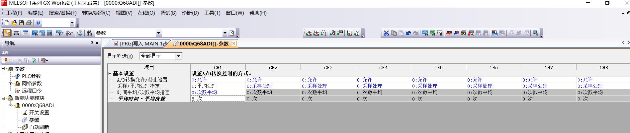Click CH1 average count cell showing 8 次

point(218,99)
